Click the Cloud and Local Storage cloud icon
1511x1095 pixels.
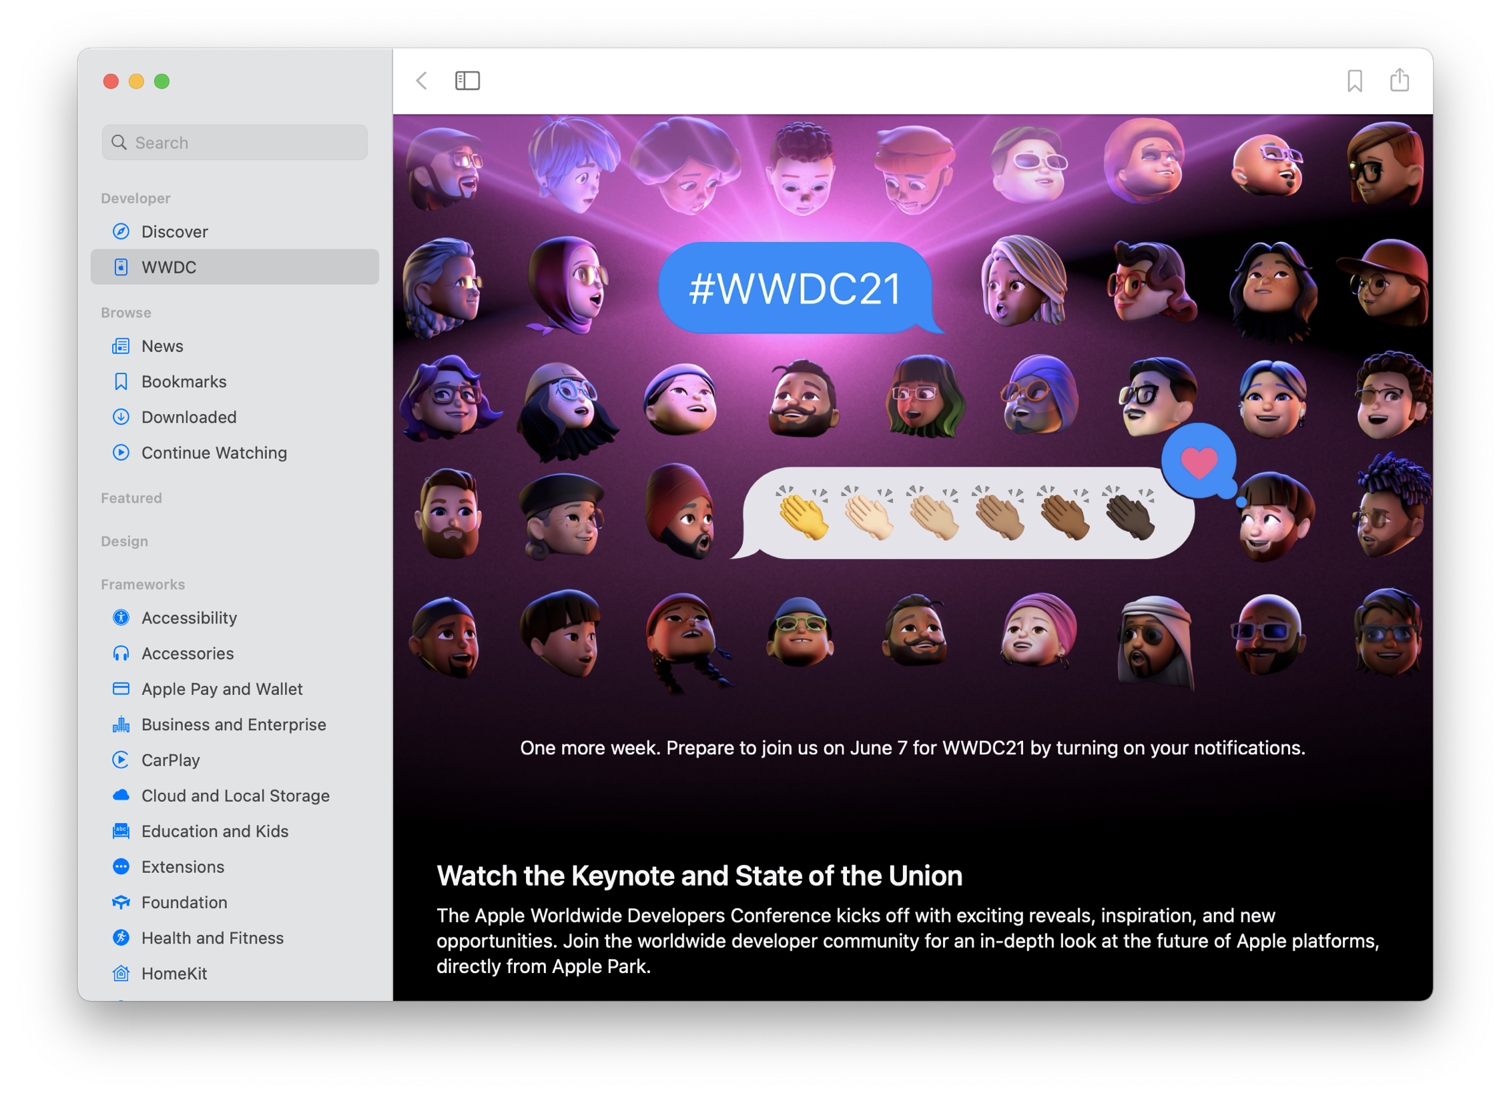click(121, 795)
